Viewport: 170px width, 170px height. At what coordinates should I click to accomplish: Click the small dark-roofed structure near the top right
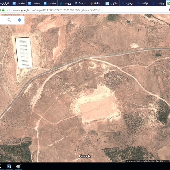[x=129, y=22]
